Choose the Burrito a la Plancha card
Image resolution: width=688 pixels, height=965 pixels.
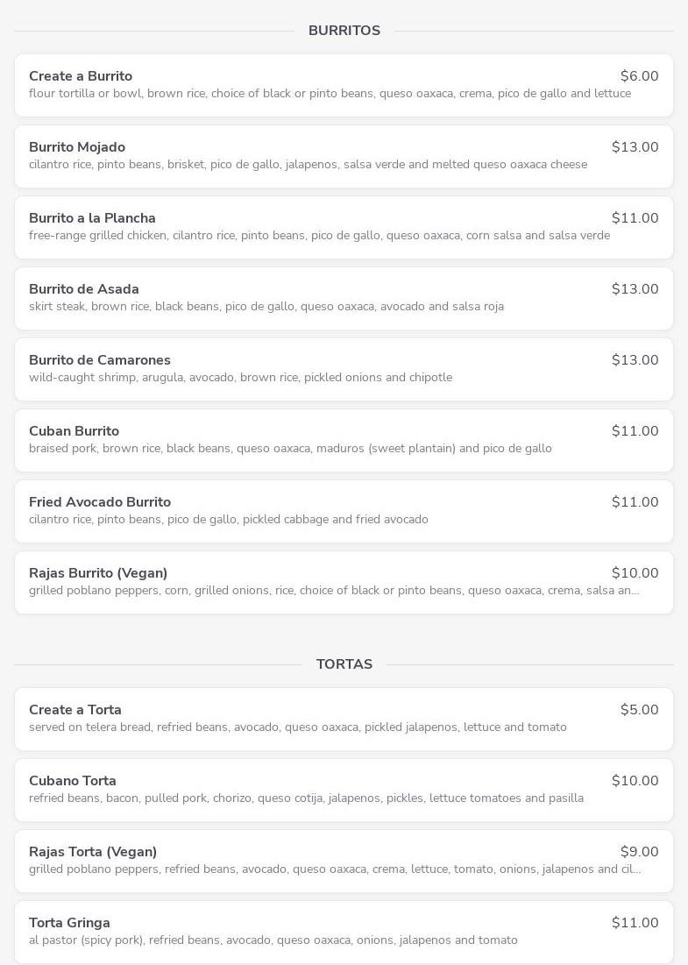[x=92, y=218]
